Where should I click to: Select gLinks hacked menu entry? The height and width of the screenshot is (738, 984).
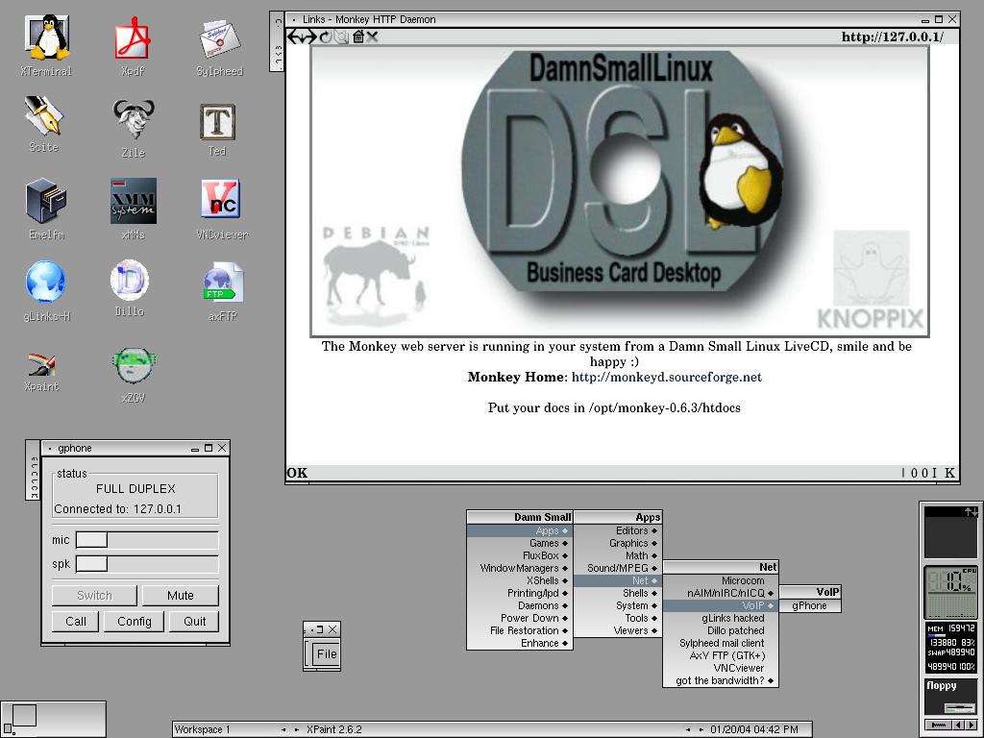pyautogui.click(x=721, y=618)
